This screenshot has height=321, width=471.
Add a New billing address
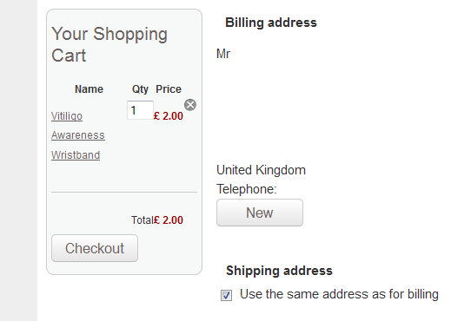coord(260,213)
